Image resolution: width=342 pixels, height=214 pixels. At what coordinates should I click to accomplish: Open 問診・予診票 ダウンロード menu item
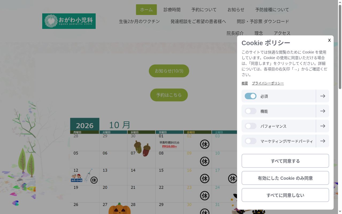click(x=263, y=21)
